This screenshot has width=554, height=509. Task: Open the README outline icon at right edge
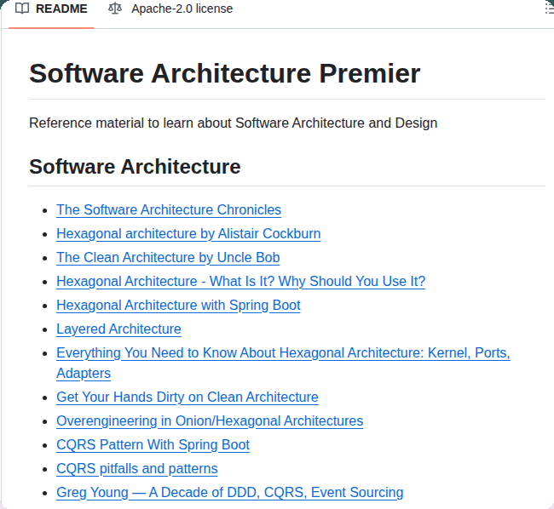[x=550, y=9]
